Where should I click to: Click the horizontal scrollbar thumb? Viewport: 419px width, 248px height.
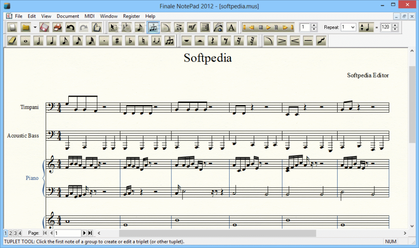pyautogui.click(x=217, y=233)
